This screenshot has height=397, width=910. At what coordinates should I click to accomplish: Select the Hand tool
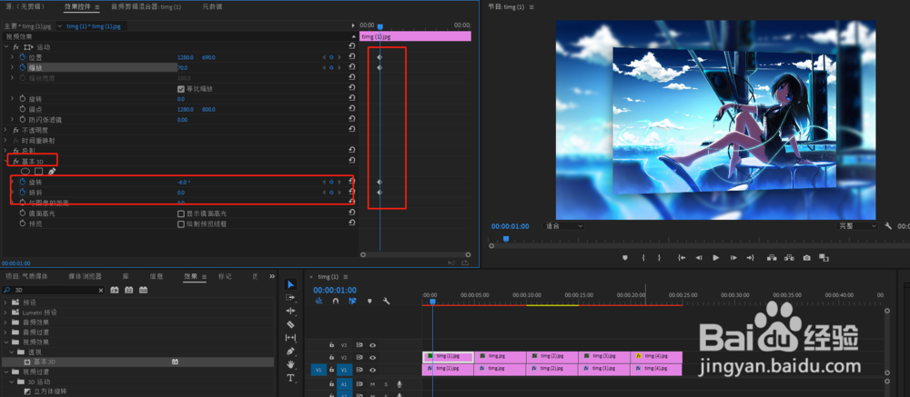(291, 364)
